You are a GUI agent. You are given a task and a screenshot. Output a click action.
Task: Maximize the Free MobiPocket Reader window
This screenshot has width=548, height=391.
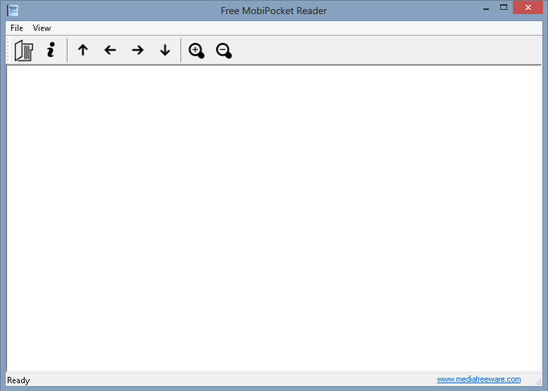pyautogui.click(x=503, y=8)
